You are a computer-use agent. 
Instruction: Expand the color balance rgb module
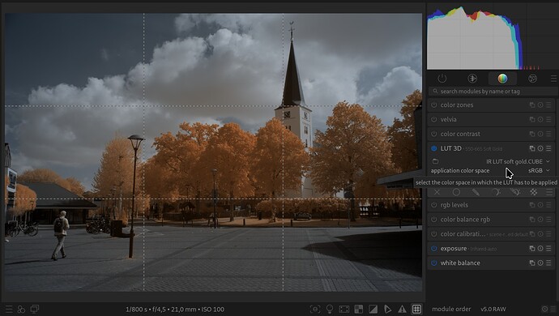pos(465,220)
